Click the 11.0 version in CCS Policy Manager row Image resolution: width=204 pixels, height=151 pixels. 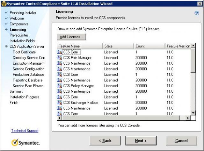pos(170,86)
